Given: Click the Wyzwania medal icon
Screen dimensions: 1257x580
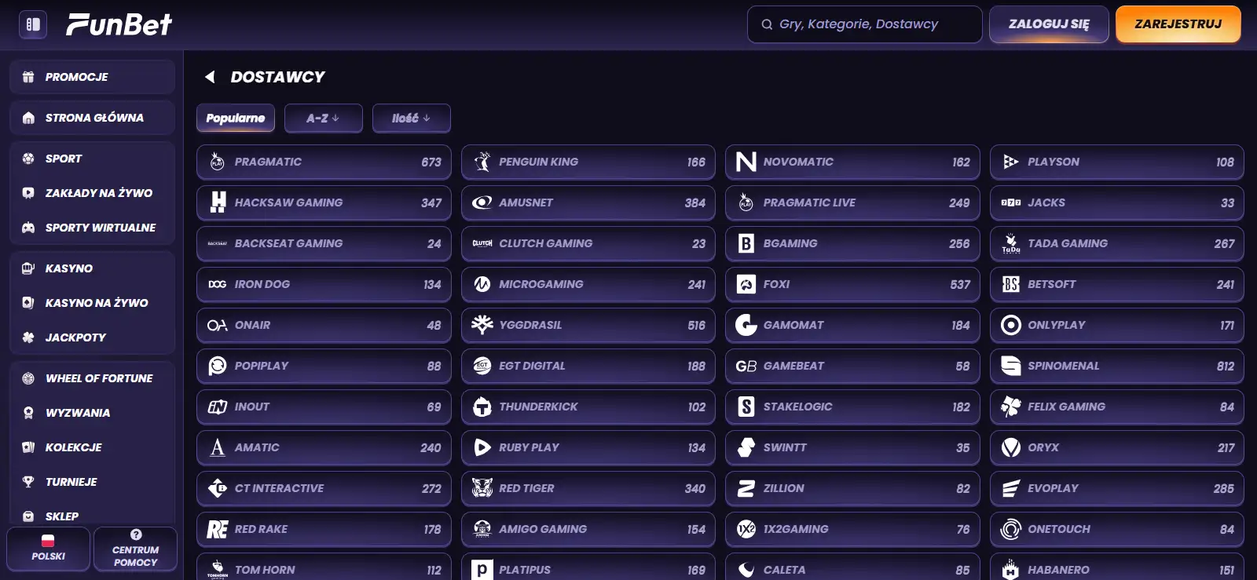Looking at the screenshot, I should tap(28, 413).
